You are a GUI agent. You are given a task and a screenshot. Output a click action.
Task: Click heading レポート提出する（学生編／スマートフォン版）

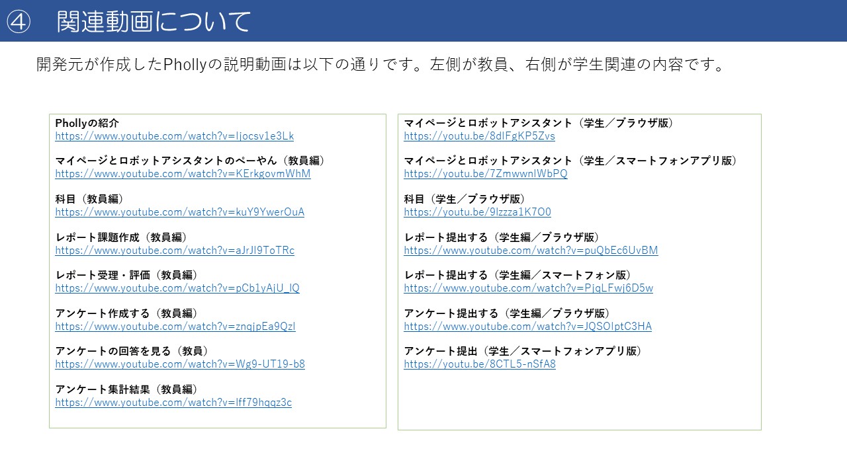519,275
